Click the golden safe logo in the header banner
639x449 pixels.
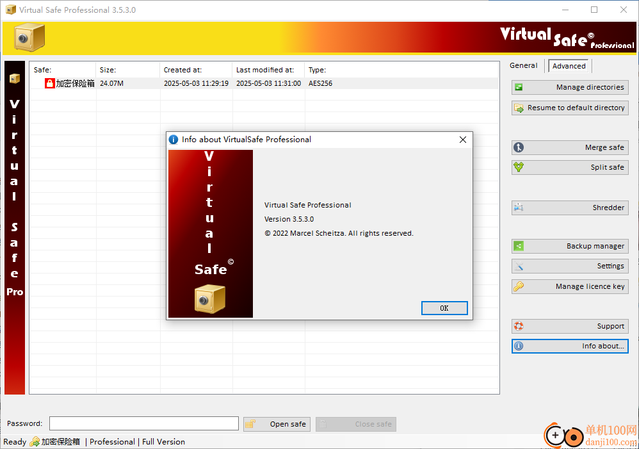click(x=29, y=38)
